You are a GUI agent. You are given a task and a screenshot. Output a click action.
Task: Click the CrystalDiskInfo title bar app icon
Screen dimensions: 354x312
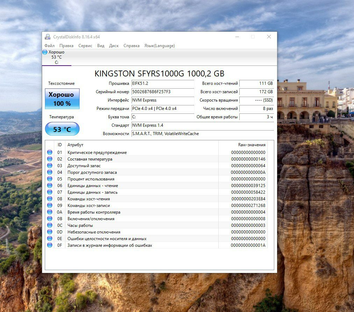tap(48, 37)
